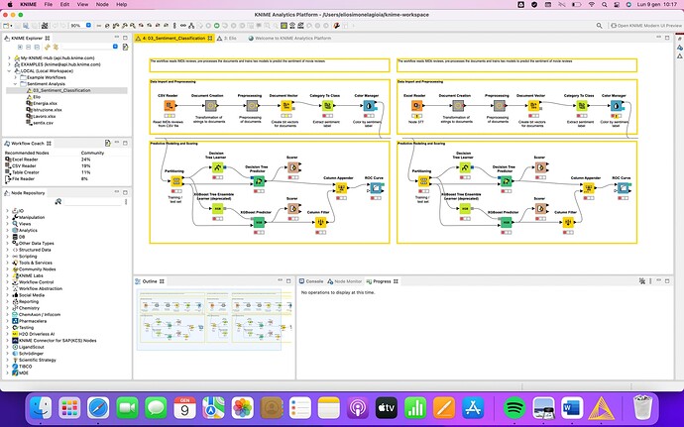This screenshot has height=427, width=684.
Task: Open the File menu
Action: (49, 4)
